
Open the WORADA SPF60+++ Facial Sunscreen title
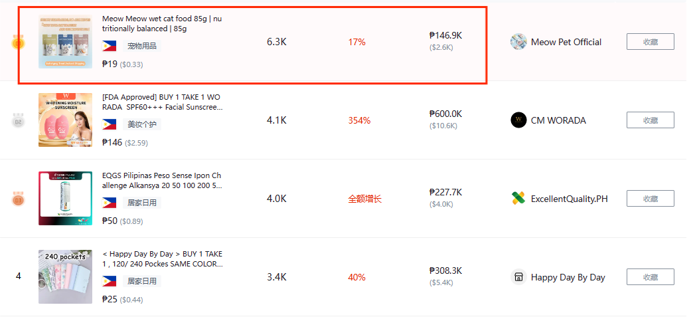(161, 102)
